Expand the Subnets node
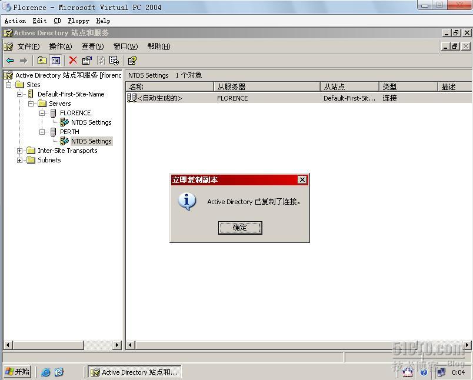Screen dimensions: 473x380 coord(19,160)
